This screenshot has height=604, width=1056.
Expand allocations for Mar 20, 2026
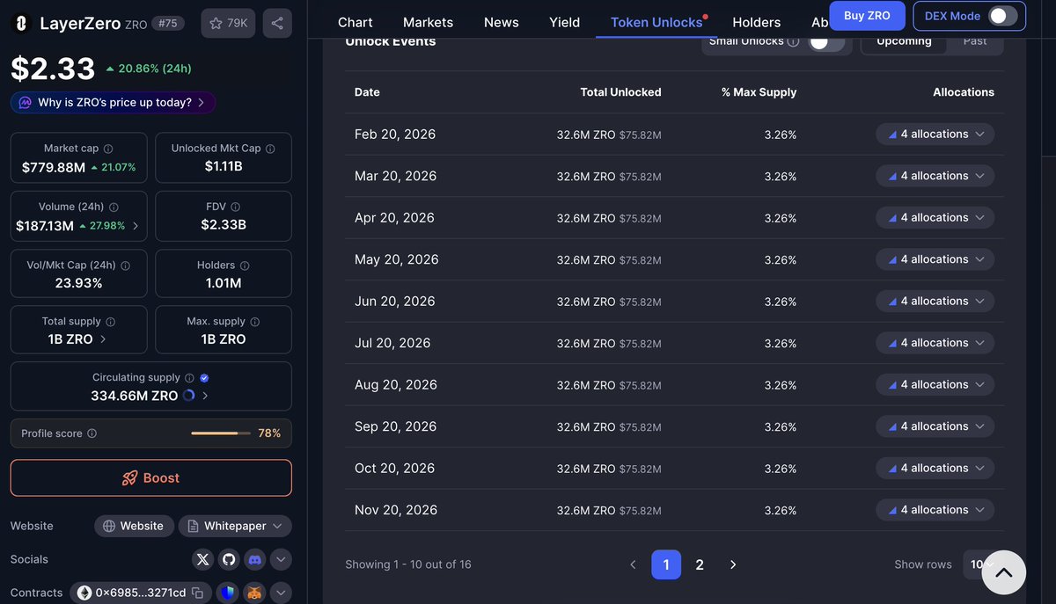tap(935, 176)
